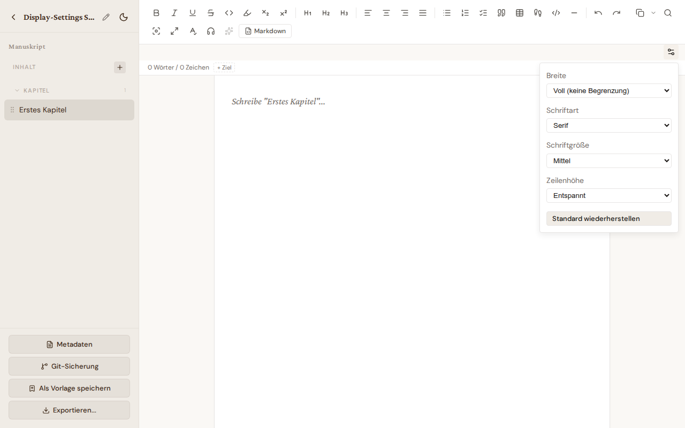The image size is (685, 428).
Task: Click Als Vorlage speichern
Action: (x=69, y=388)
